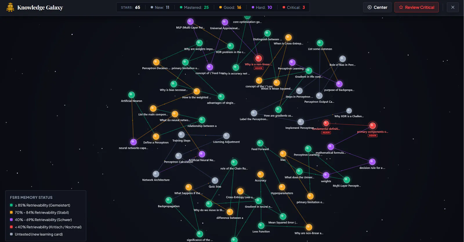Click the "New: 11" counter

160,7
